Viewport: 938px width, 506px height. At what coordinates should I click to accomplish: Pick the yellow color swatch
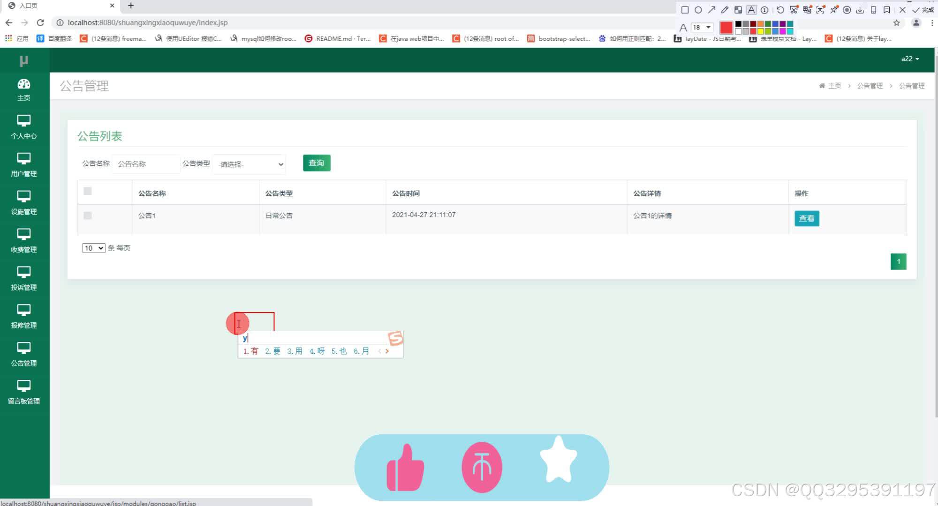coord(760,31)
